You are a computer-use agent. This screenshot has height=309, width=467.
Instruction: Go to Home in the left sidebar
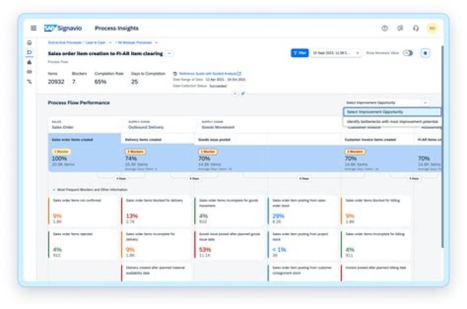[x=29, y=43]
